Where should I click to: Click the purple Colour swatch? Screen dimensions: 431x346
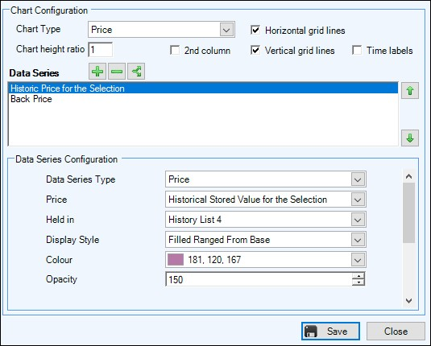(x=176, y=259)
